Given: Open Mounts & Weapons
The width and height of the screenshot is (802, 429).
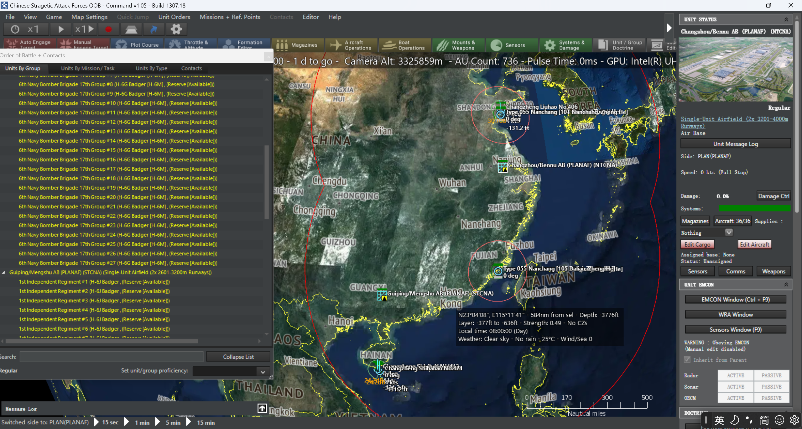Looking at the screenshot, I should (458, 45).
